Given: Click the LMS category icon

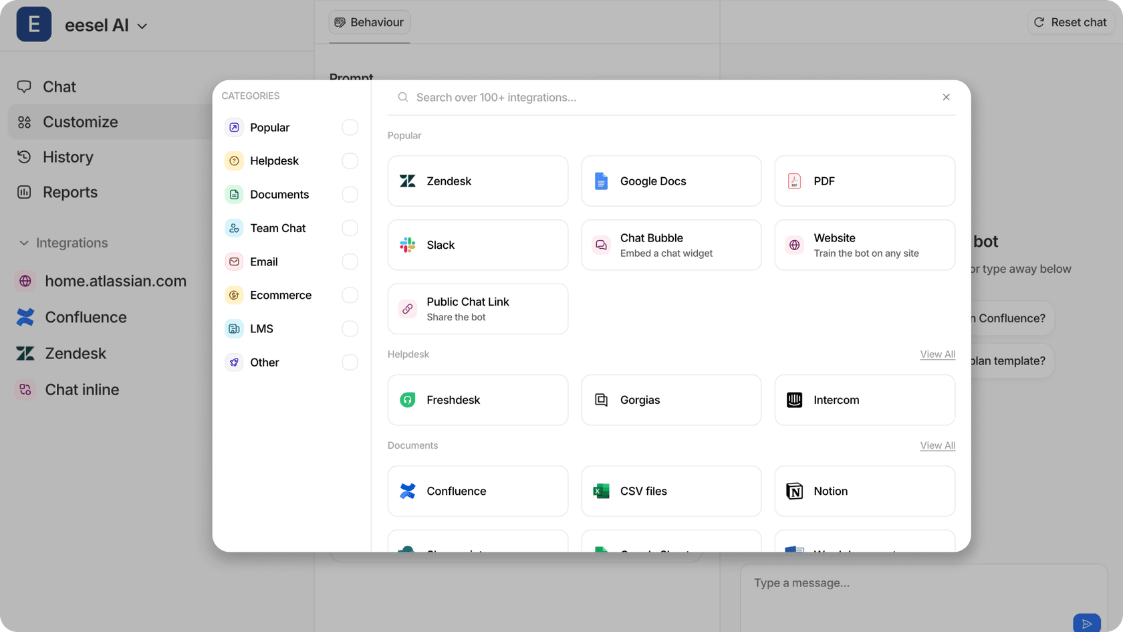Looking at the screenshot, I should coord(234,328).
